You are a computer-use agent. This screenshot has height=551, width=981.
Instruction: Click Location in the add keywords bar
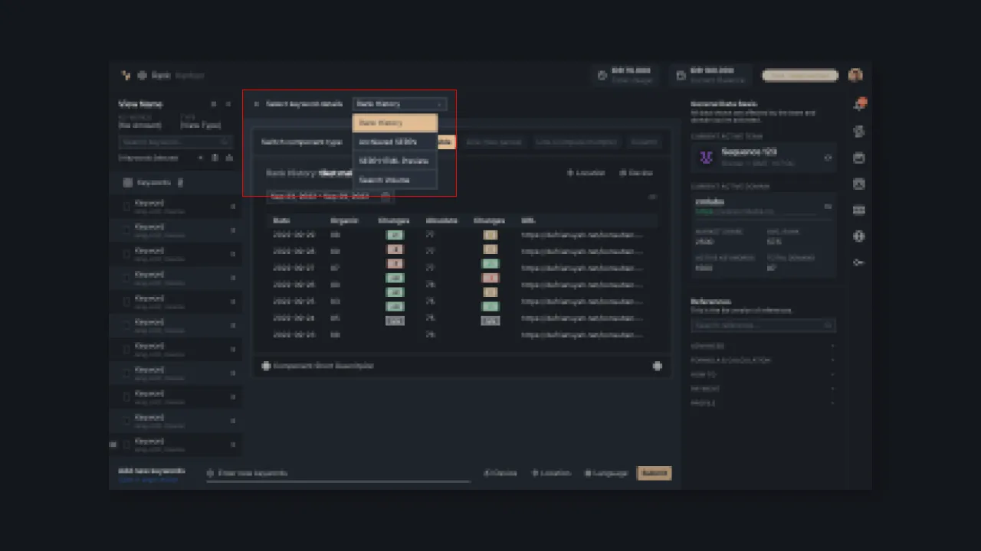coord(552,473)
